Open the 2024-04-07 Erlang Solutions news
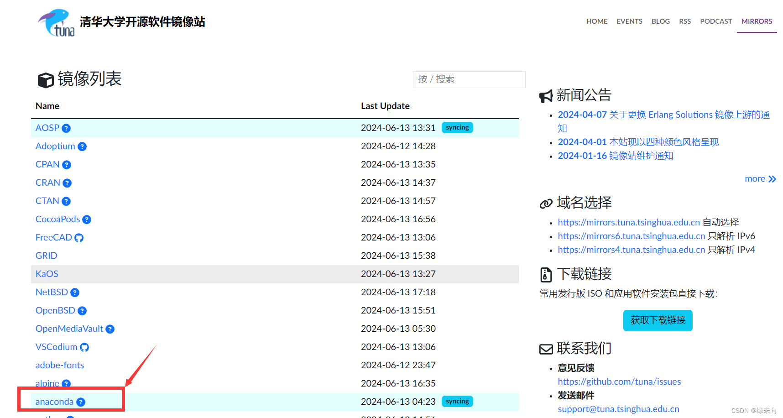783x418 pixels. tap(663, 121)
